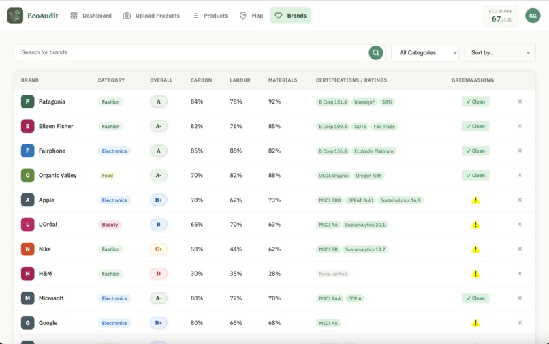Remove Nike row with its X
This screenshot has height=344, width=549.
coord(520,249)
